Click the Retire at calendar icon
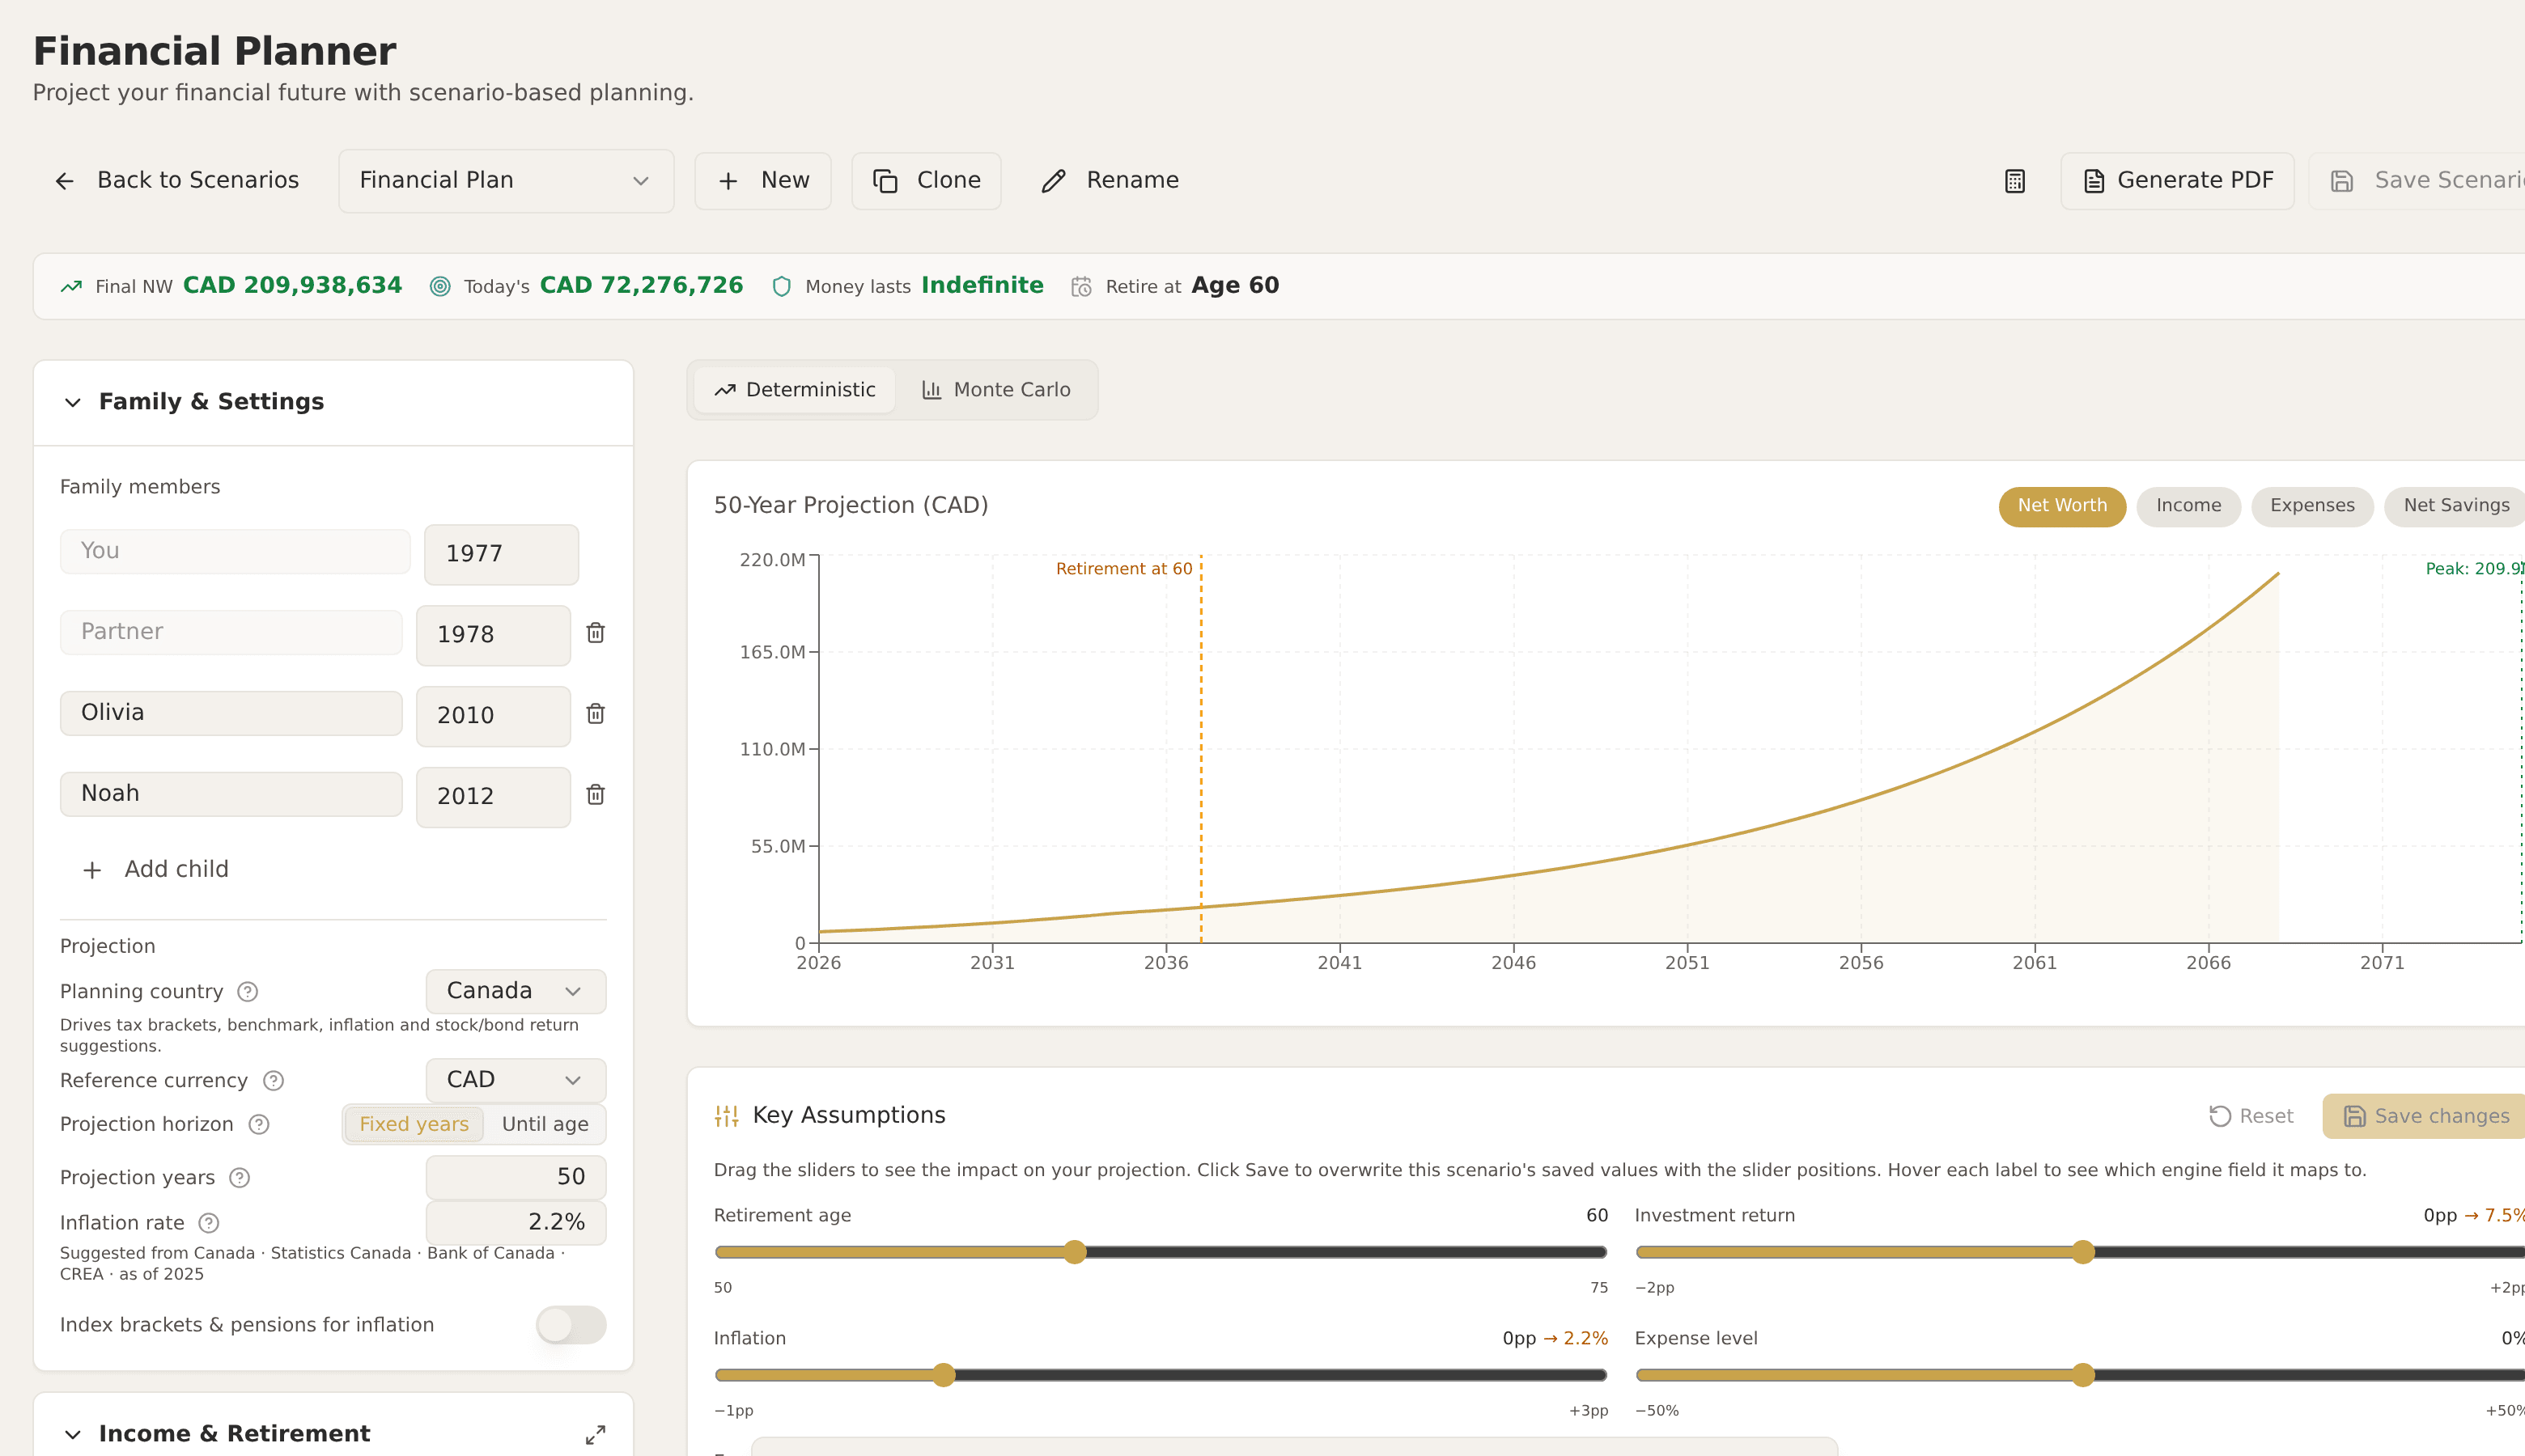The image size is (2525, 1456). (x=1081, y=287)
